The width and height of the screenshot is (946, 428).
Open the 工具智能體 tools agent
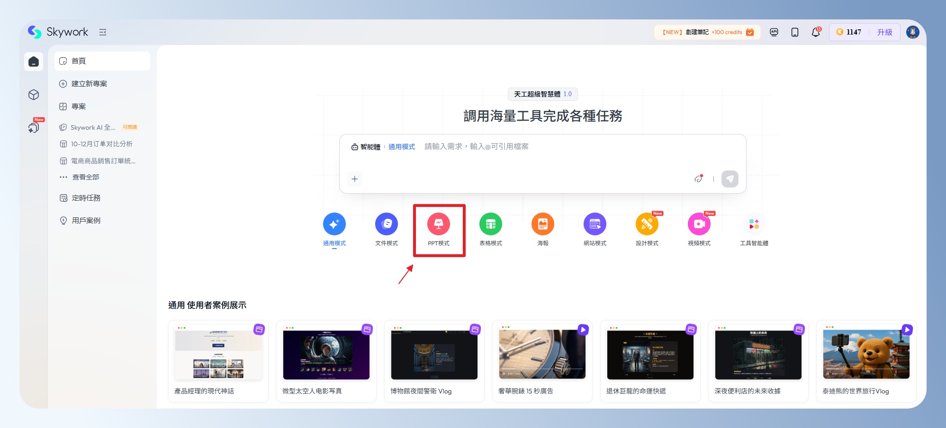pos(754,224)
